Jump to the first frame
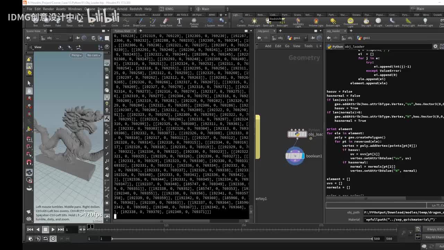This screenshot has width=444, height=250. [x=30, y=229]
